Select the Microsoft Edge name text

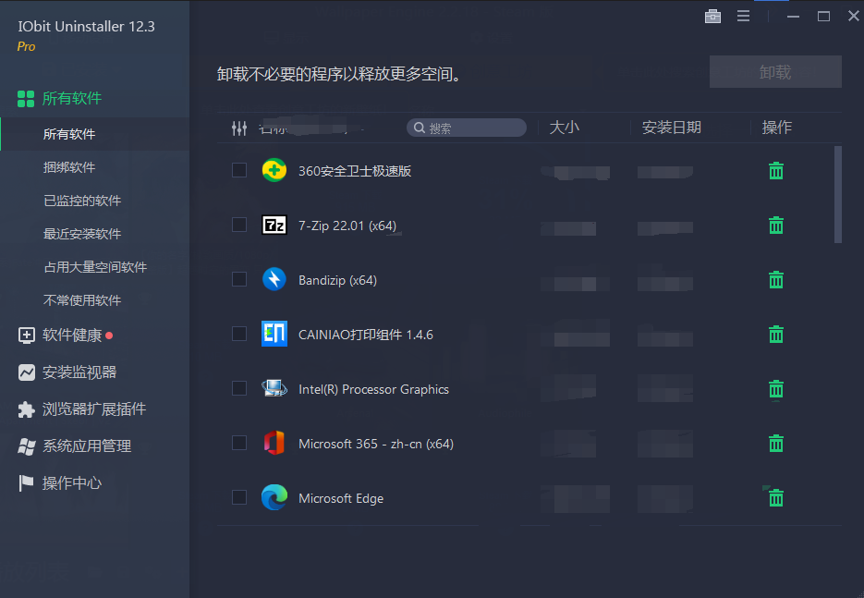[341, 498]
